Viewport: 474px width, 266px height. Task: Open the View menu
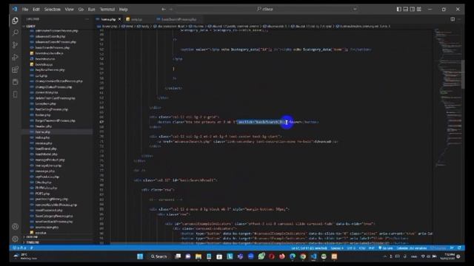click(x=69, y=10)
